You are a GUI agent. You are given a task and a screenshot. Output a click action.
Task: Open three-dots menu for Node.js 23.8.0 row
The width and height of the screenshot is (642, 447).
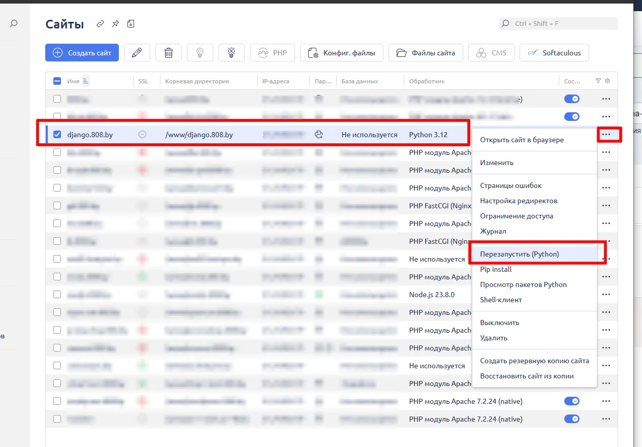(x=606, y=295)
